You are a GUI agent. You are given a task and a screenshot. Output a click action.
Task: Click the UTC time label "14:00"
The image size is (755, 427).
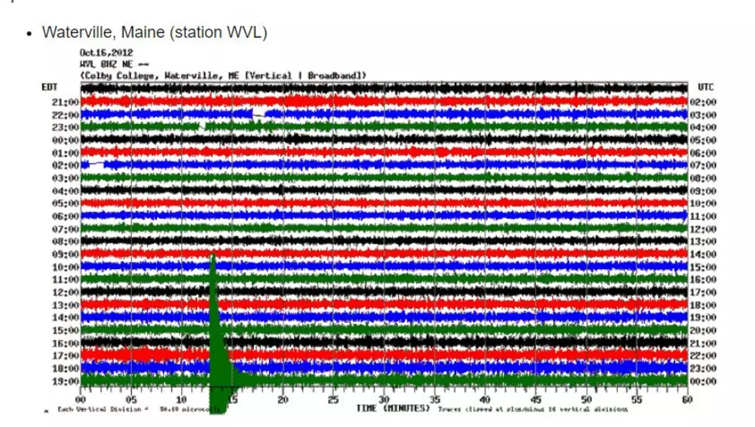pyautogui.click(x=703, y=254)
